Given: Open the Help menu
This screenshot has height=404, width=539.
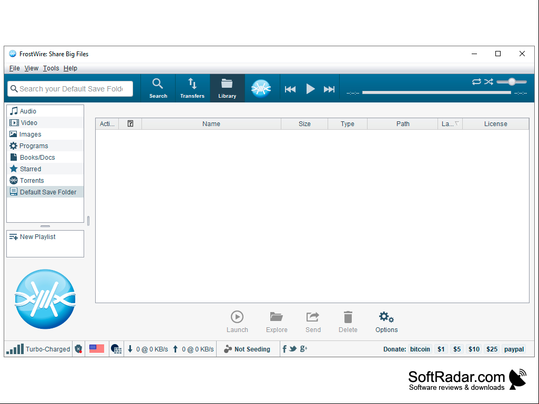Looking at the screenshot, I should pos(70,68).
